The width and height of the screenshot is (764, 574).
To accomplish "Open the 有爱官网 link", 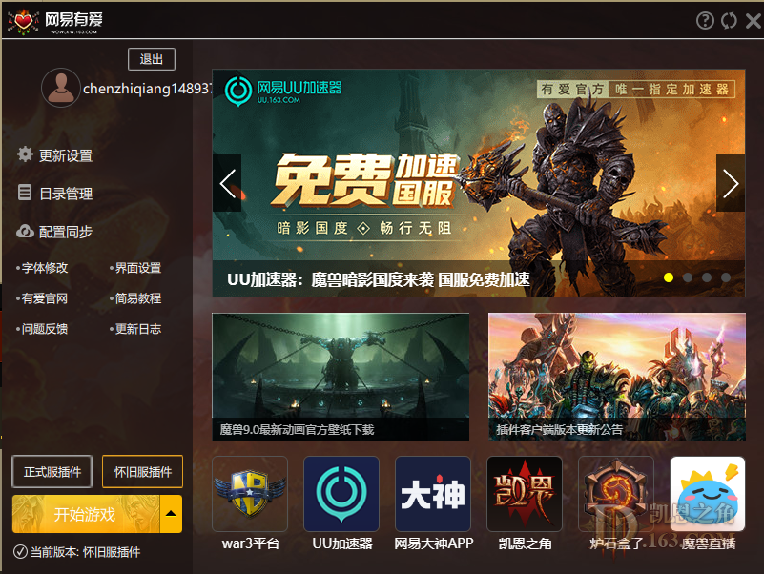I will 42,298.
